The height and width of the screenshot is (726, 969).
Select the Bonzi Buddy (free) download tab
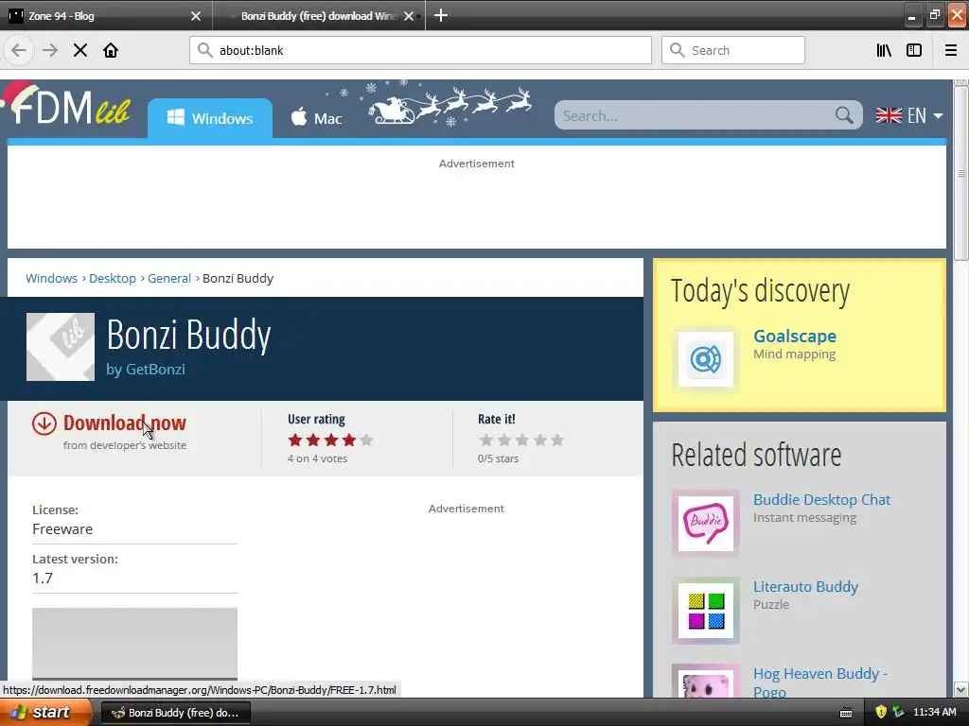click(318, 15)
